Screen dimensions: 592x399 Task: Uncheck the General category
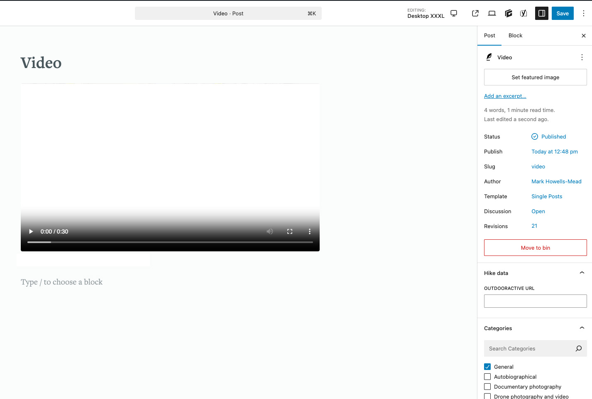click(487, 367)
